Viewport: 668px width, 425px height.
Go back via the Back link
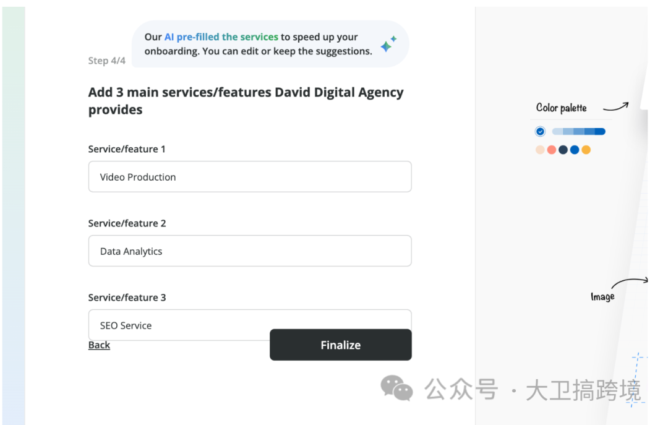coord(99,345)
